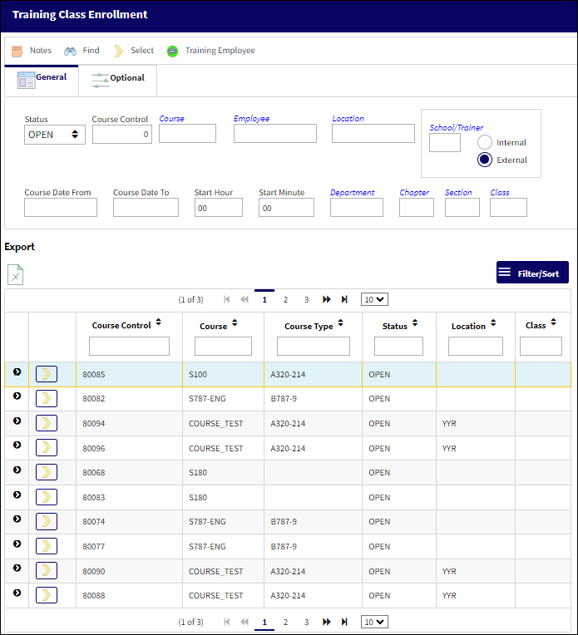Expand details of row 80088
This screenshot has width=578, height=635.
17,593
